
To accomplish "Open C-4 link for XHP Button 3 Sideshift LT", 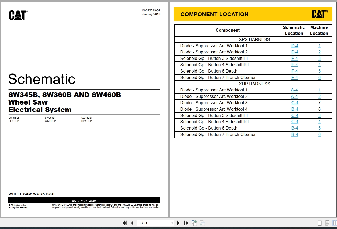I will coord(295,116).
